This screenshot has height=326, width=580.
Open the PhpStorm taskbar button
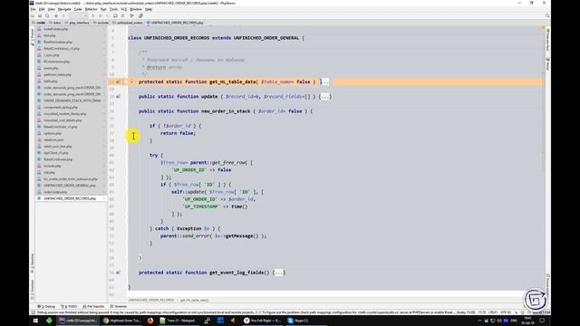coord(78,321)
